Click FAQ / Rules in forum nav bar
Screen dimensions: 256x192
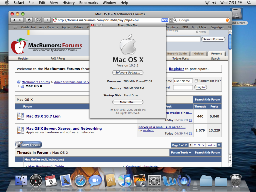coord(58,58)
